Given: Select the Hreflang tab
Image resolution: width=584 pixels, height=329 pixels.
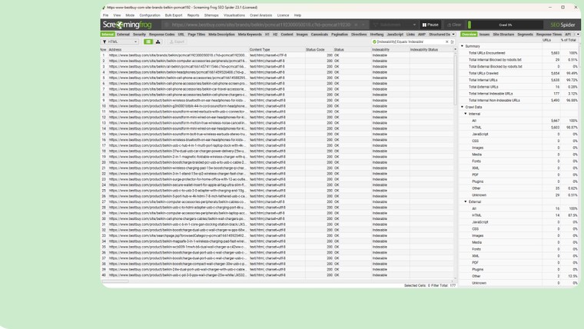Looking at the screenshot, I should pyautogui.click(x=377, y=35).
